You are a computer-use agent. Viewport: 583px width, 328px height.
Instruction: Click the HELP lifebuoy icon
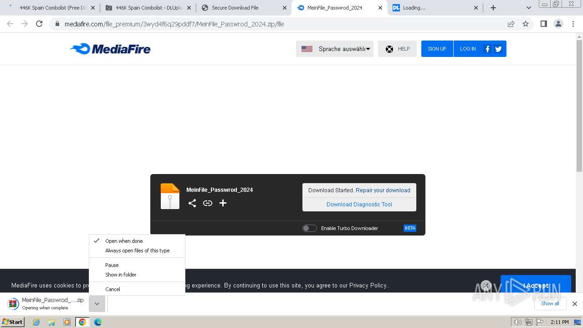coord(389,49)
